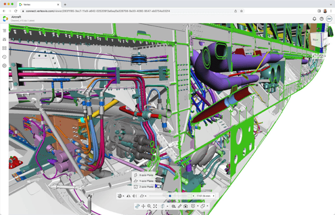335x215 pixels.
Task: Choose X-axis Plane option
Action: 143,175
